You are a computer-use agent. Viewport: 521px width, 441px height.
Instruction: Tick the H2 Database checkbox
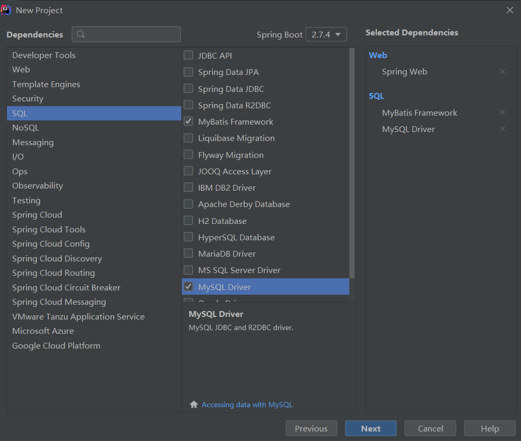click(x=189, y=221)
